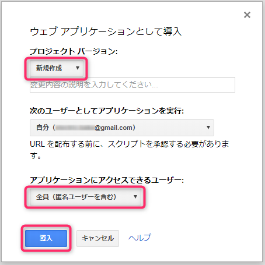Image resolution: width=265 pixels, height=265 pixels.
Task: Click the 全員 text in the access box
Action: click(42, 197)
